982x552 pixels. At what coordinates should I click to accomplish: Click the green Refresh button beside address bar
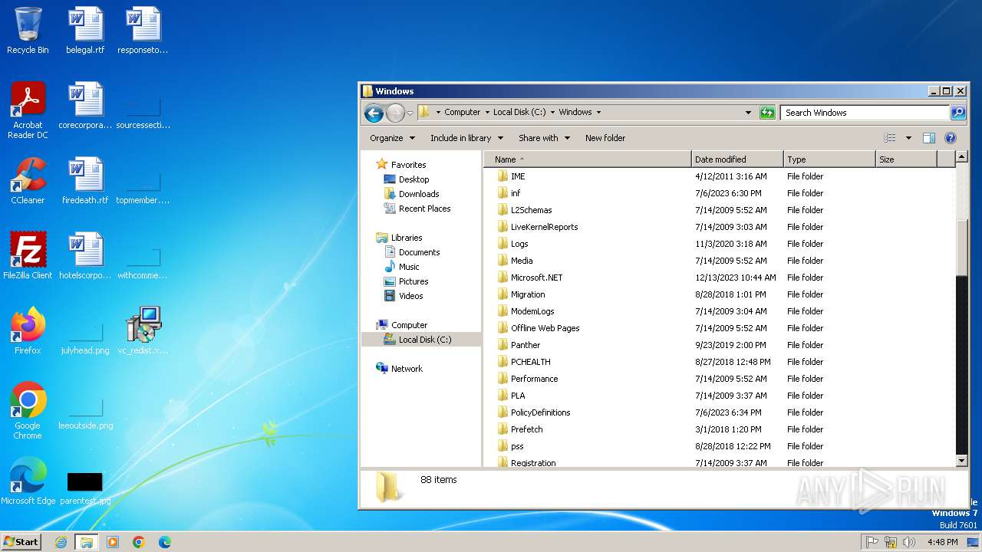[x=767, y=113]
